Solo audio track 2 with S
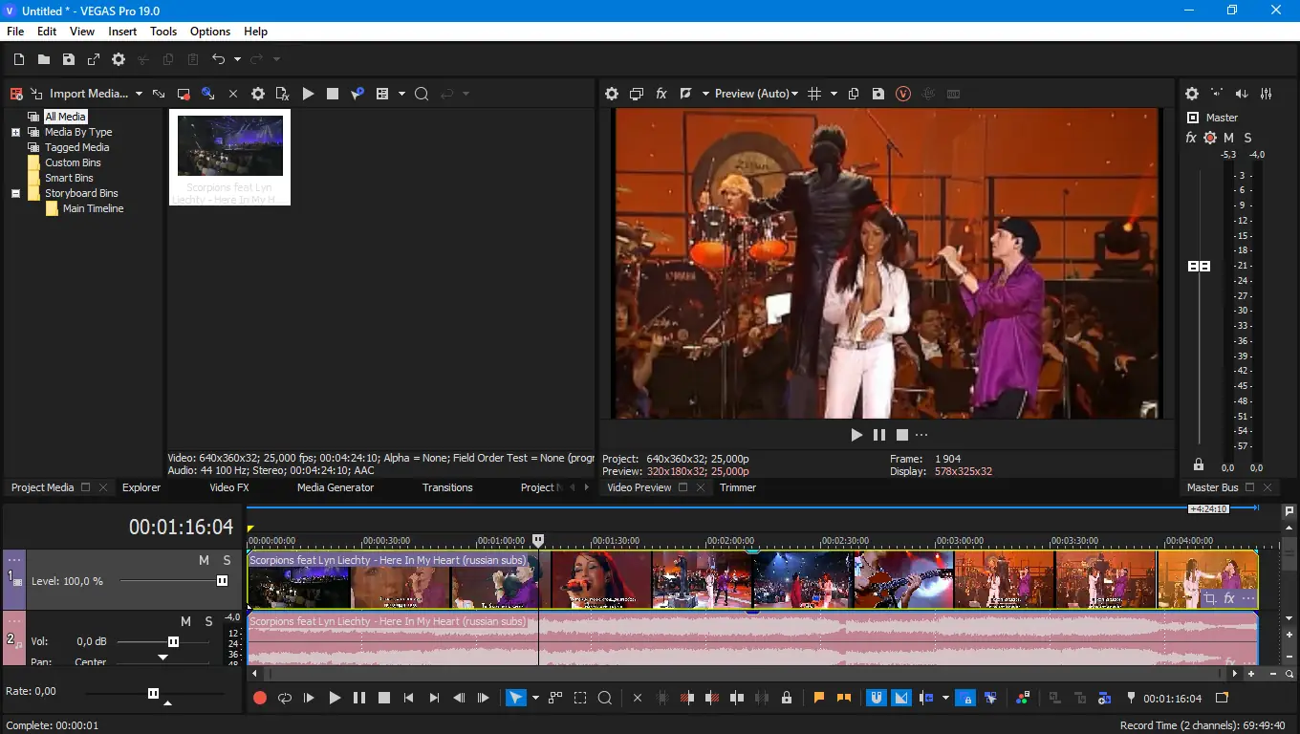Viewport: 1300px width, 734px height. click(x=208, y=621)
